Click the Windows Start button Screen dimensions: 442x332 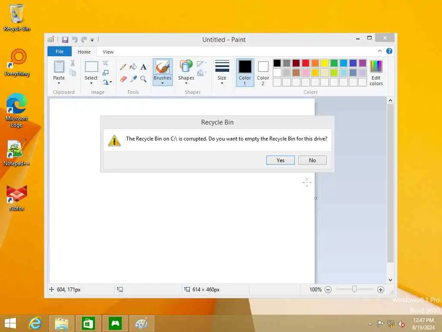tap(10, 323)
